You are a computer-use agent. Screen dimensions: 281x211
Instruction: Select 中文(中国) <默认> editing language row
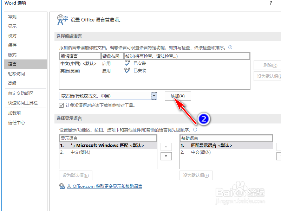155,63
